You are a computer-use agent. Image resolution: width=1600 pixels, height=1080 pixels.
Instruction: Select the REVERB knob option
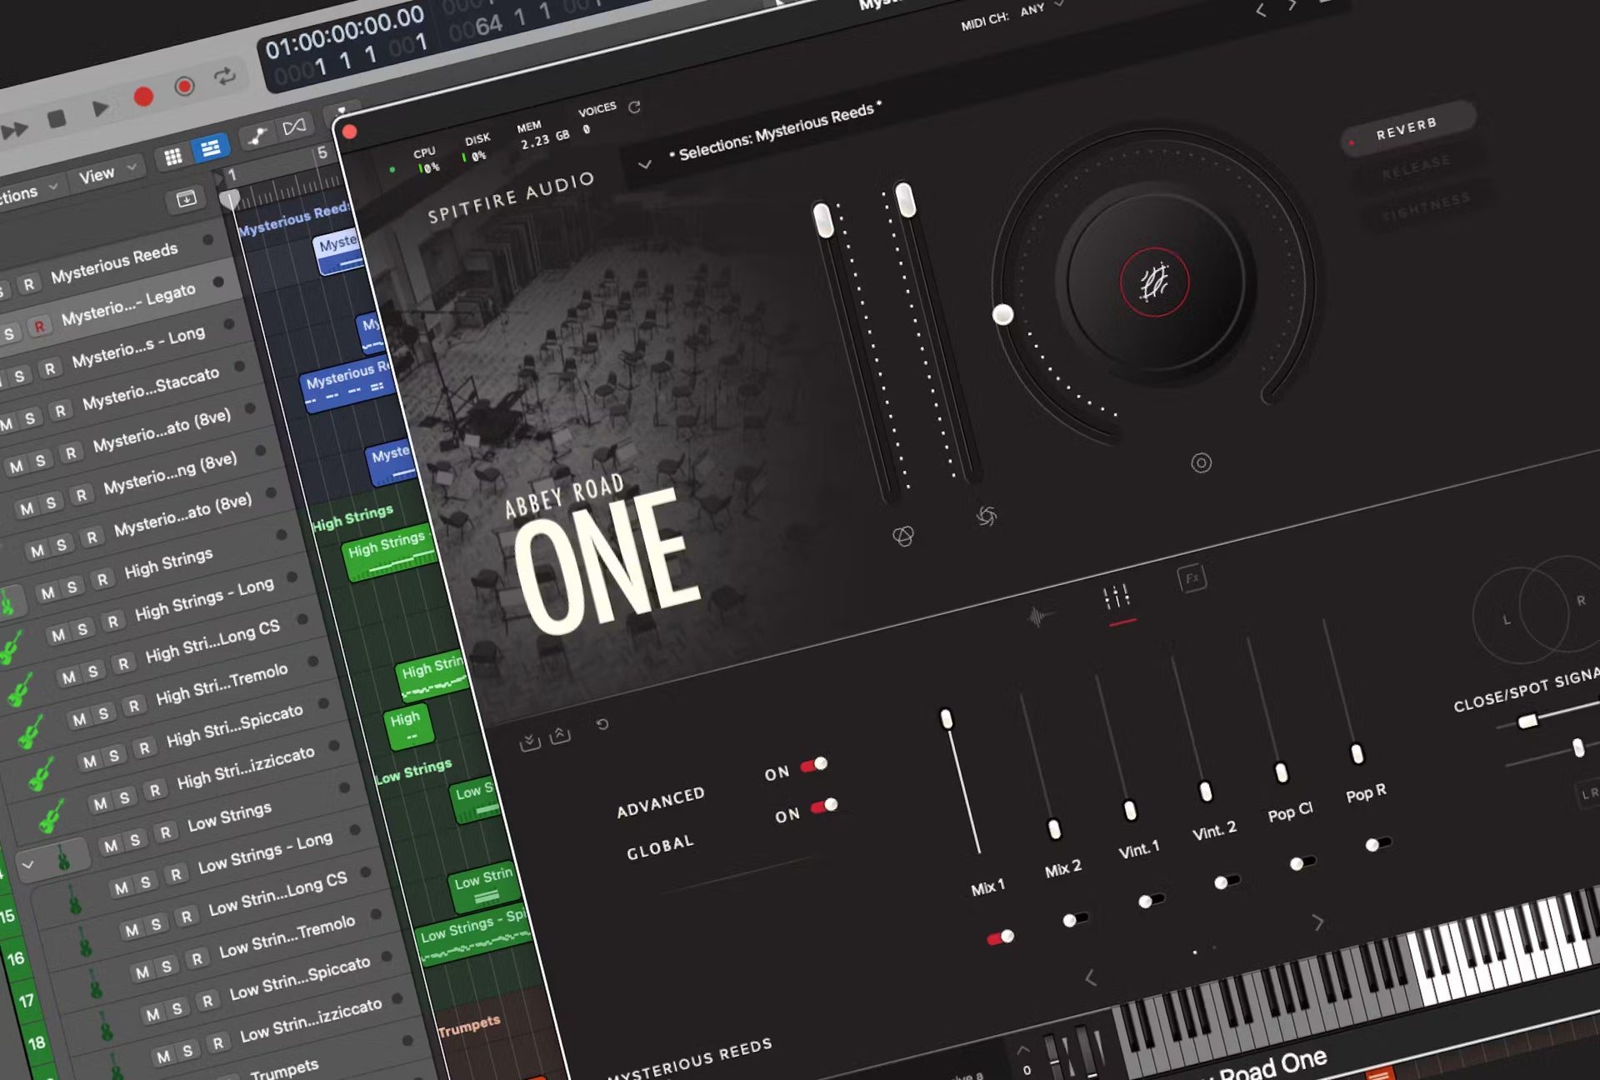tap(1406, 128)
